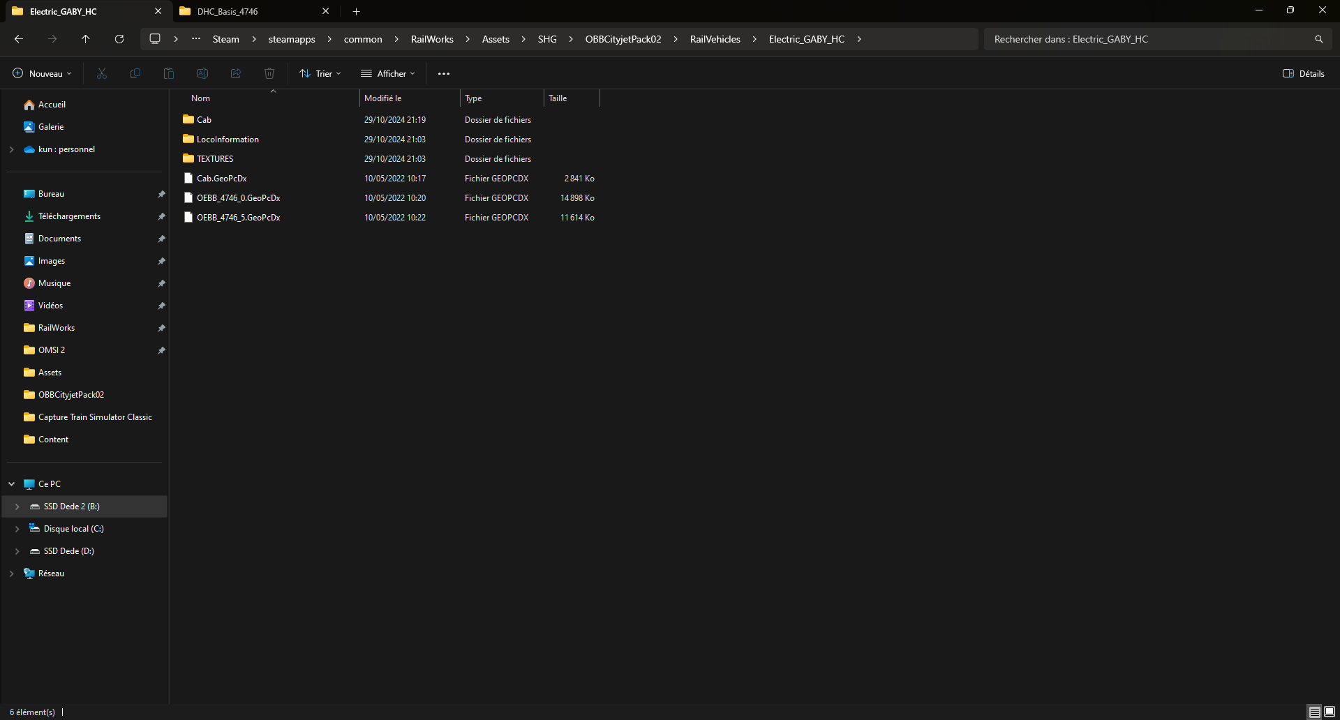Click the Paste clipboard icon
1340x720 pixels.
pos(169,73)
